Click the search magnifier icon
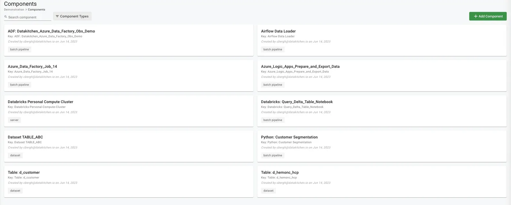511x205 pixels. click(x=6, y=17)
